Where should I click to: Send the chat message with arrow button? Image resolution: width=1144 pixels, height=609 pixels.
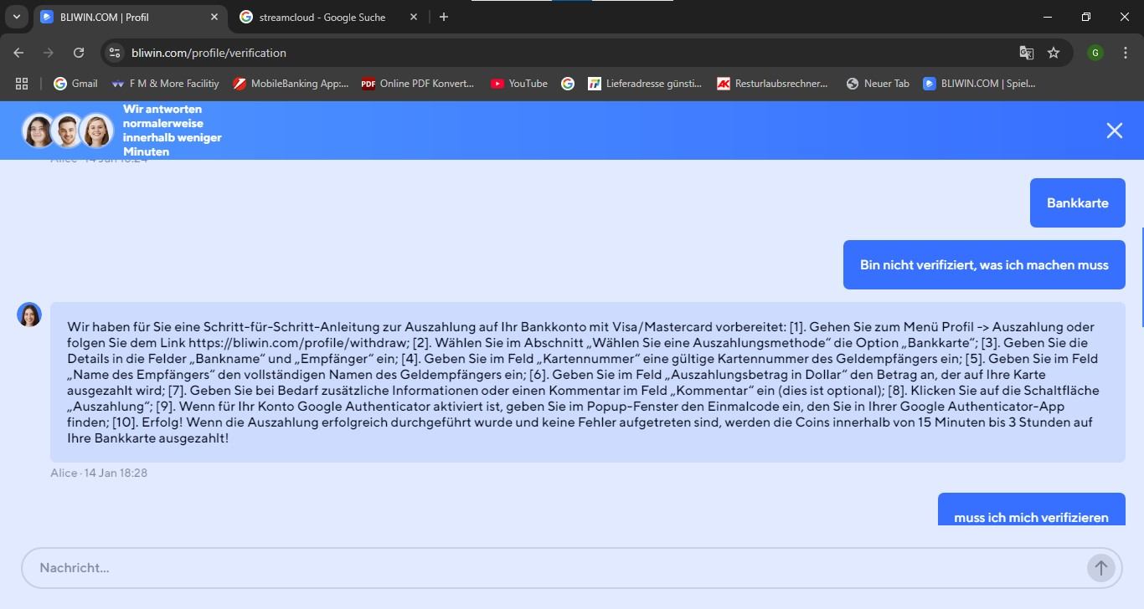click(x=1100, y=568)
